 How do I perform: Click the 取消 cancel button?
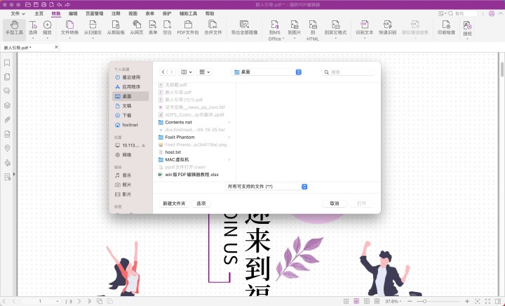(x=334, y=203)
